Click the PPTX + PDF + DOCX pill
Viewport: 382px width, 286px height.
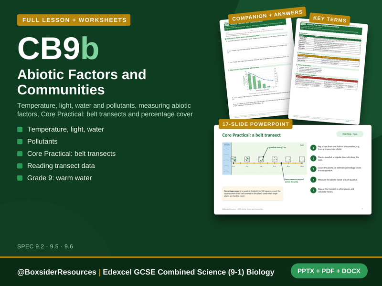[329, 271]
